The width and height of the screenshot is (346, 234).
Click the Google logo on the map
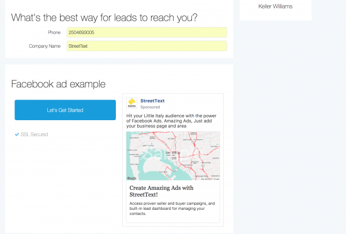click(131, 178)
